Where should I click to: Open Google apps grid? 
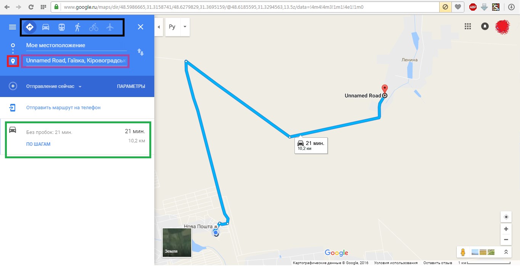tap(468, 26)
